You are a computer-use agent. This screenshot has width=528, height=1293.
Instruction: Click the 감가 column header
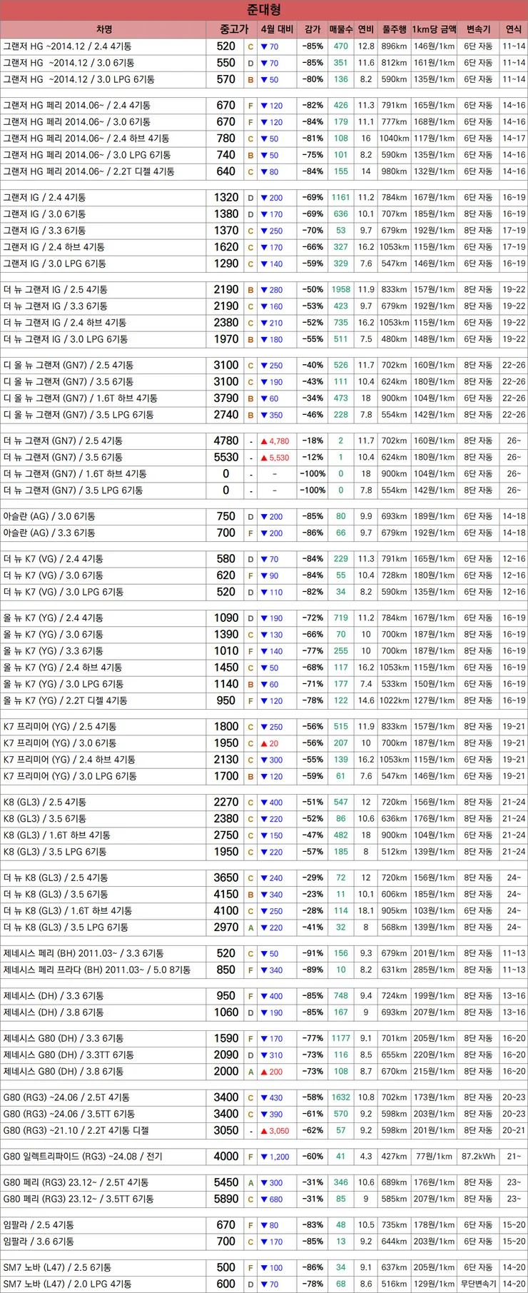313,29
